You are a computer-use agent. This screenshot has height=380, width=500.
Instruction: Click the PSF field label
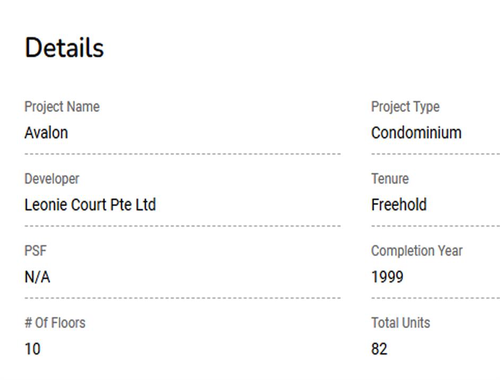tap(36, 251)
